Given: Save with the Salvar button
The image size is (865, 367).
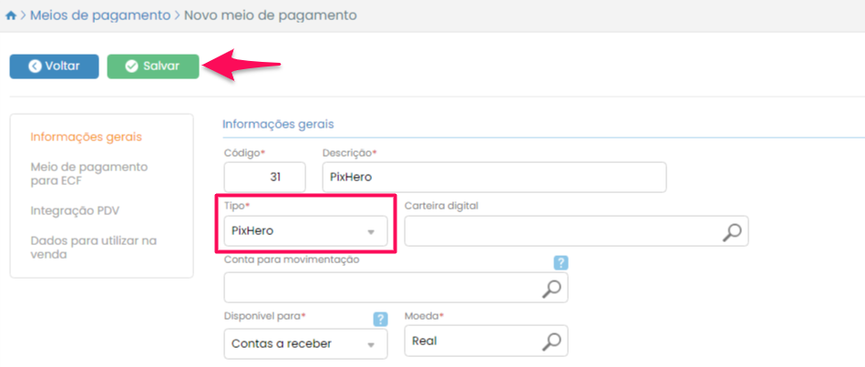Looking at the screenshot, I should pyautogui.click(x=152, y=66).
